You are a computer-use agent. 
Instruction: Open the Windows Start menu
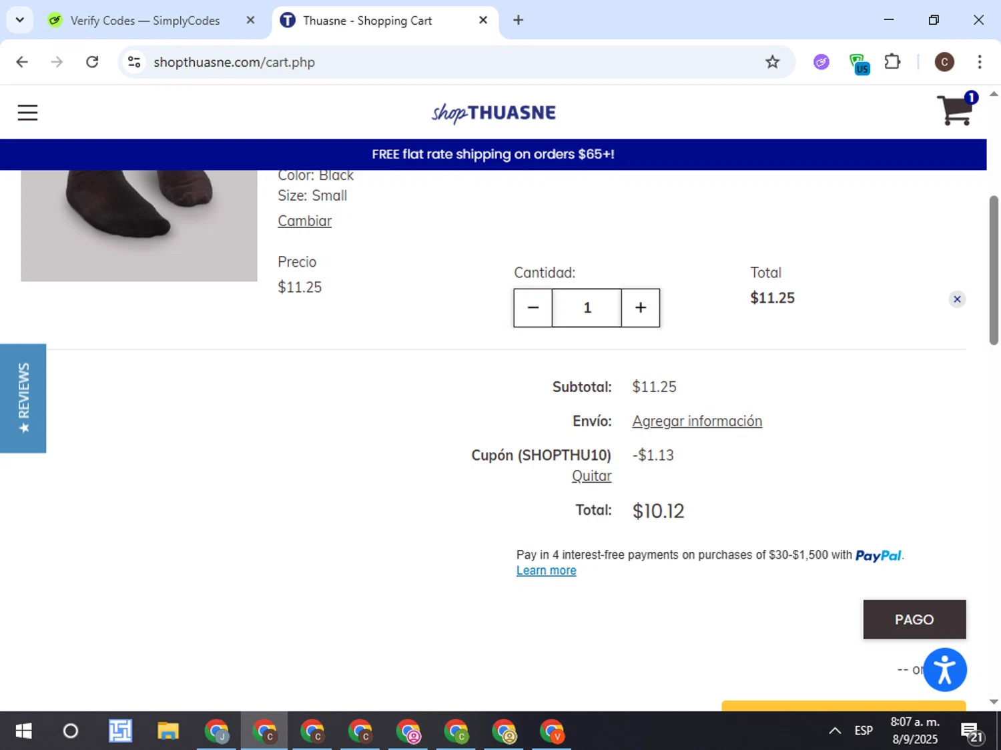pos(23,731)
